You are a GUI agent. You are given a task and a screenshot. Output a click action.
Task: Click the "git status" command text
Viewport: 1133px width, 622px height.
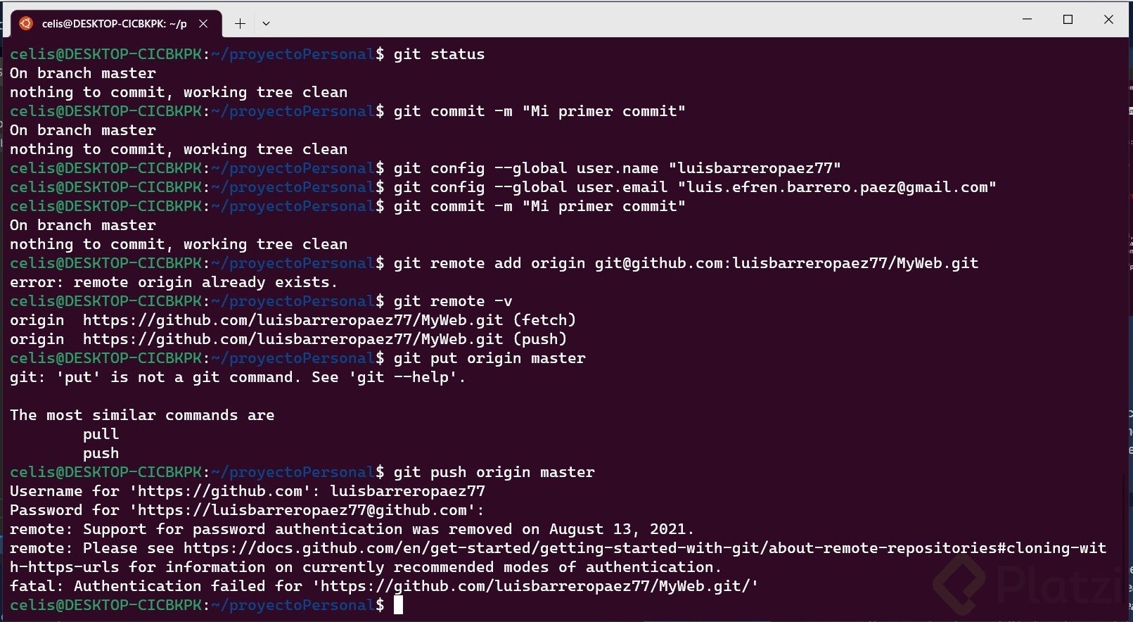439,54
